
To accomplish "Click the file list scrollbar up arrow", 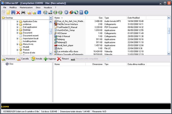I will click(x=169, y=17).
